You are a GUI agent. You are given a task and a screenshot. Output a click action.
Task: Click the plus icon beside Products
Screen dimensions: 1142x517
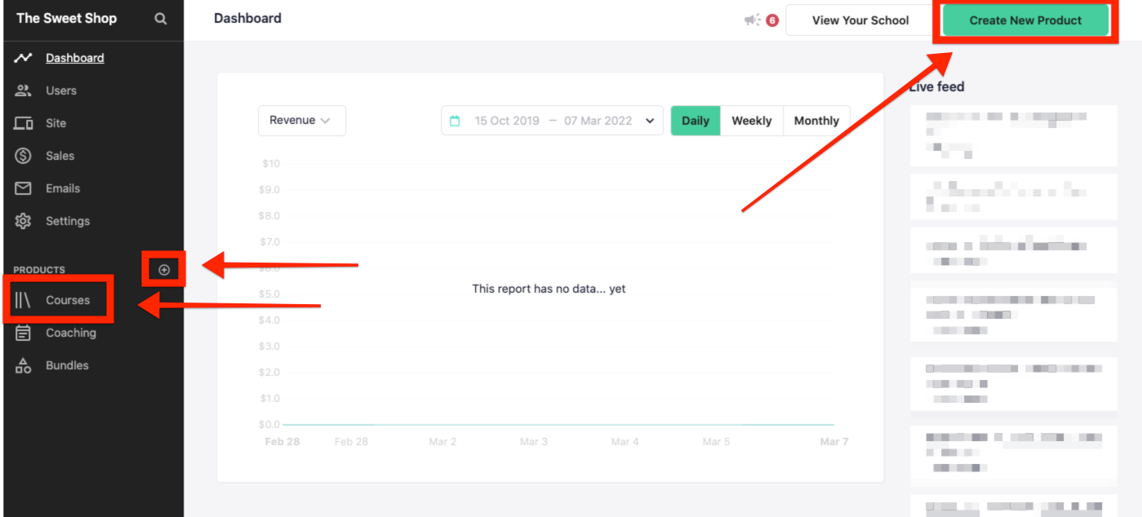pyautogui.click(x=164, y=270)
